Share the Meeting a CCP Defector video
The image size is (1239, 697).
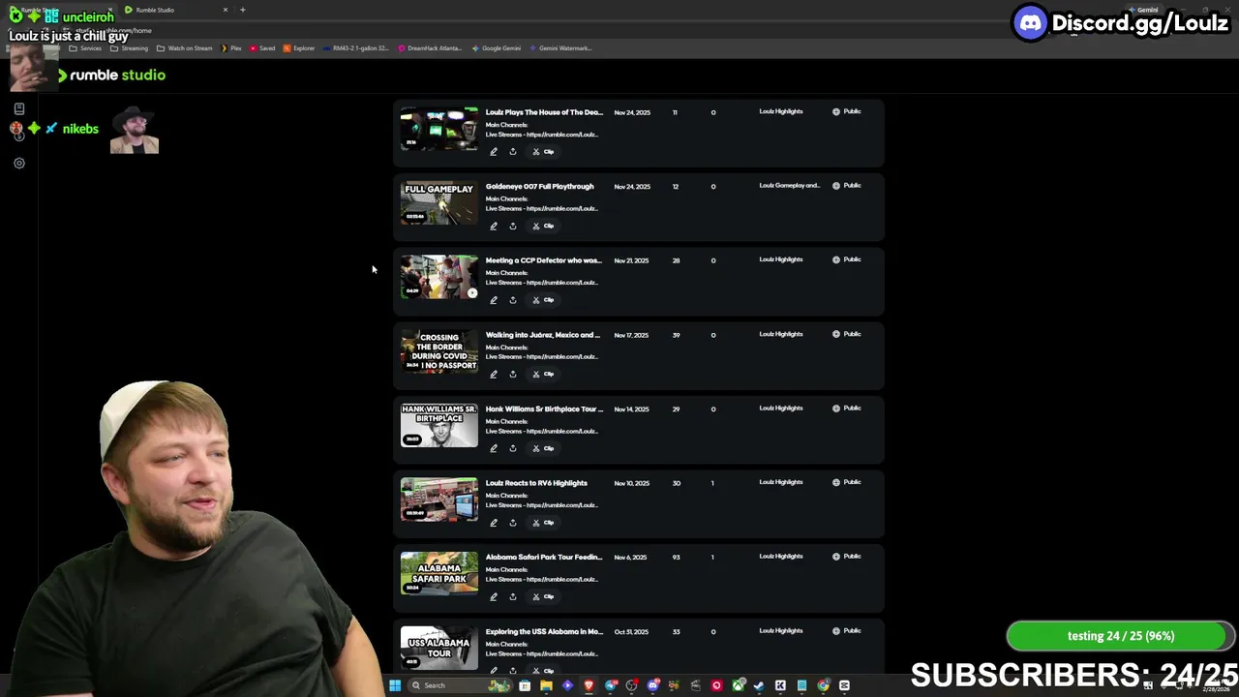pyautogui.click(x=513, y=300)
